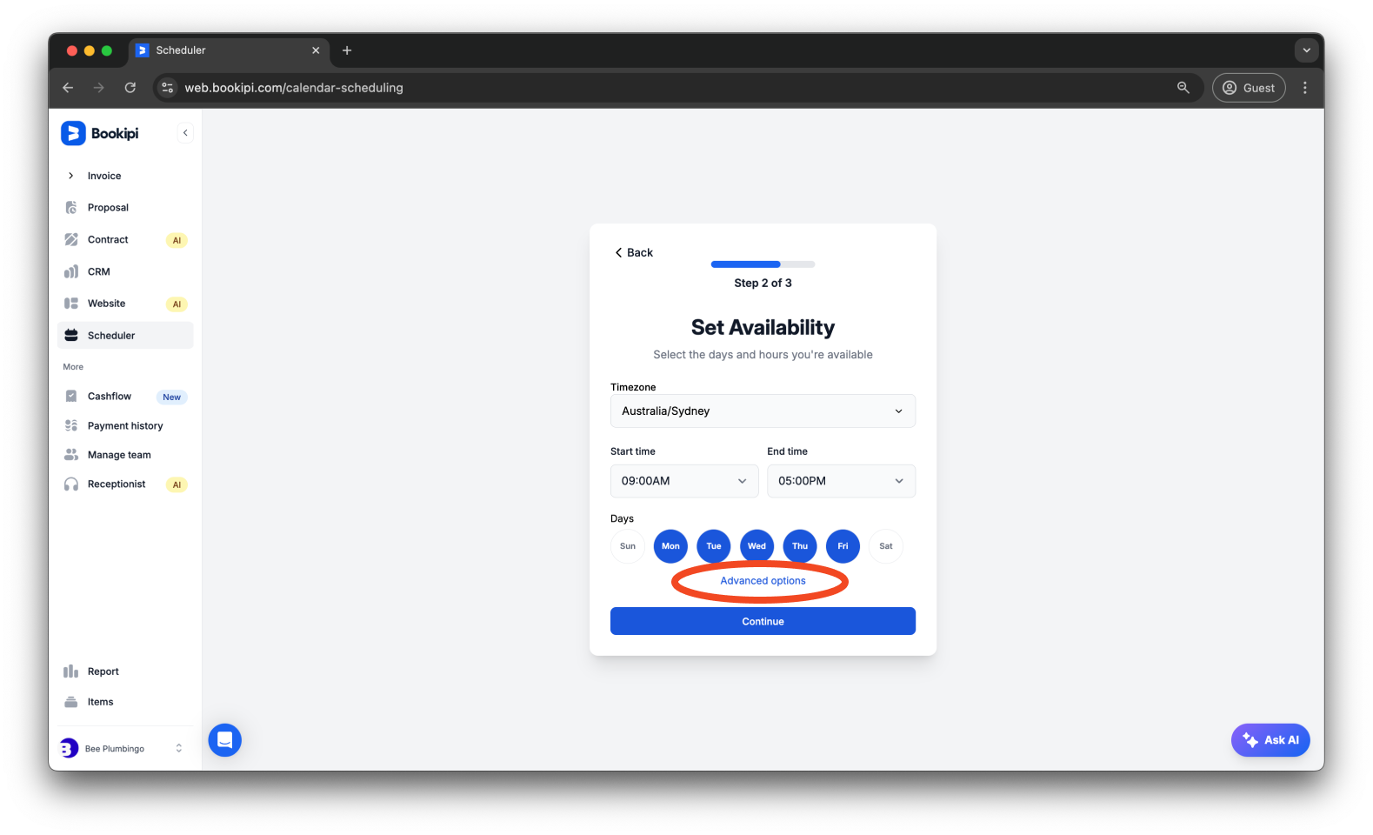Click the step progress bar

pyautogui.click(x=763, y=264)
